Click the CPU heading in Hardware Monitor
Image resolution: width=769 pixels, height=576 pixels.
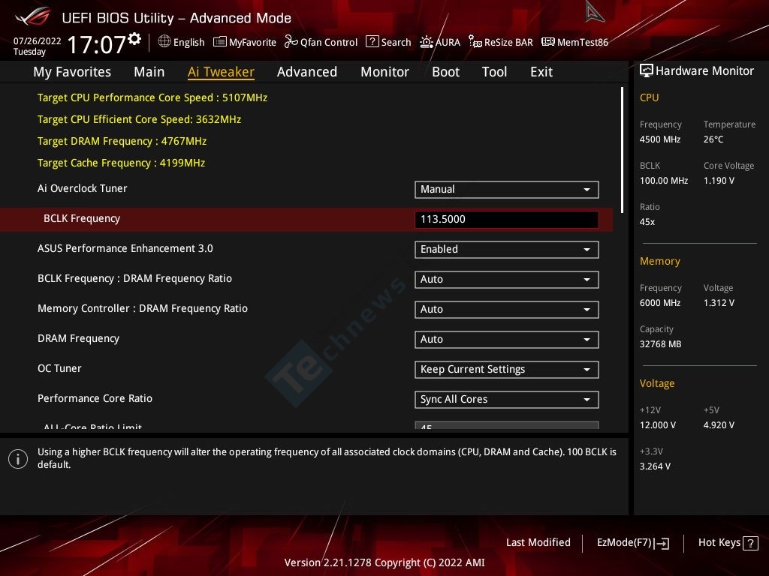click(x=650, y=97)
